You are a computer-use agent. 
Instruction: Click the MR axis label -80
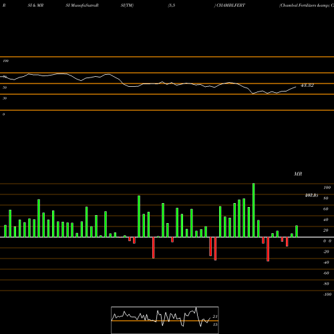326,284
